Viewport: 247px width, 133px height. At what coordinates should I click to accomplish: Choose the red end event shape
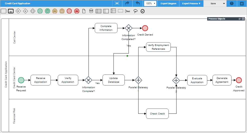(x=69, y=11)
